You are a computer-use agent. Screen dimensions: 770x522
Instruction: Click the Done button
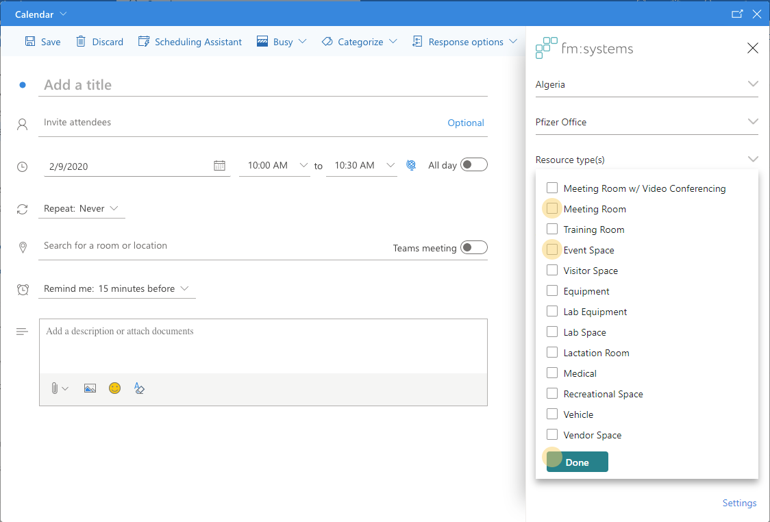tap(577, 462)
